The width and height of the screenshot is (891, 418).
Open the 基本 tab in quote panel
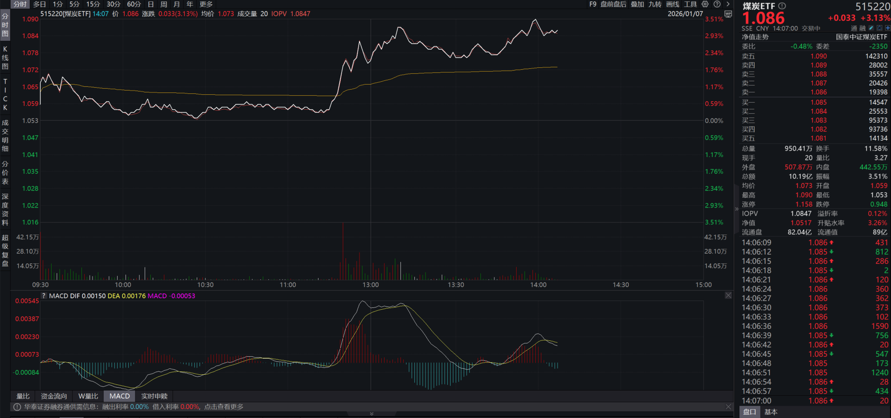click(x=771, y=412)
